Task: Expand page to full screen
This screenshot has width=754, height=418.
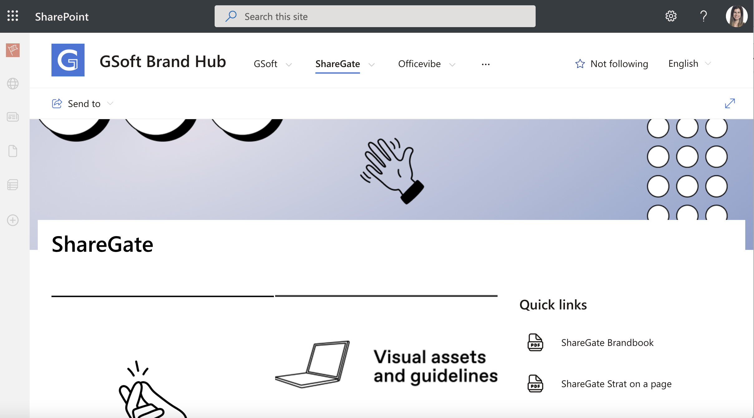Action: (x=730, y=103)
